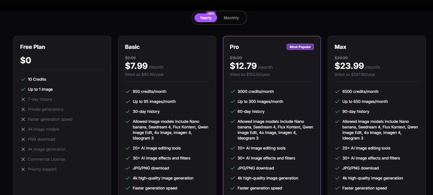Image resolution: width=433 pixels, height=195 pixels.
Task: Click the Billed as $95.90/year text
Action: click(144, 74)
